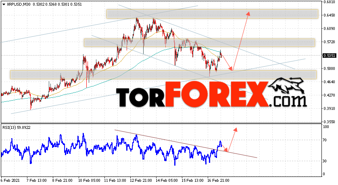338x185 pixels.
Task: Click the 0.3910 price axis label
Action: pos(329,109)
